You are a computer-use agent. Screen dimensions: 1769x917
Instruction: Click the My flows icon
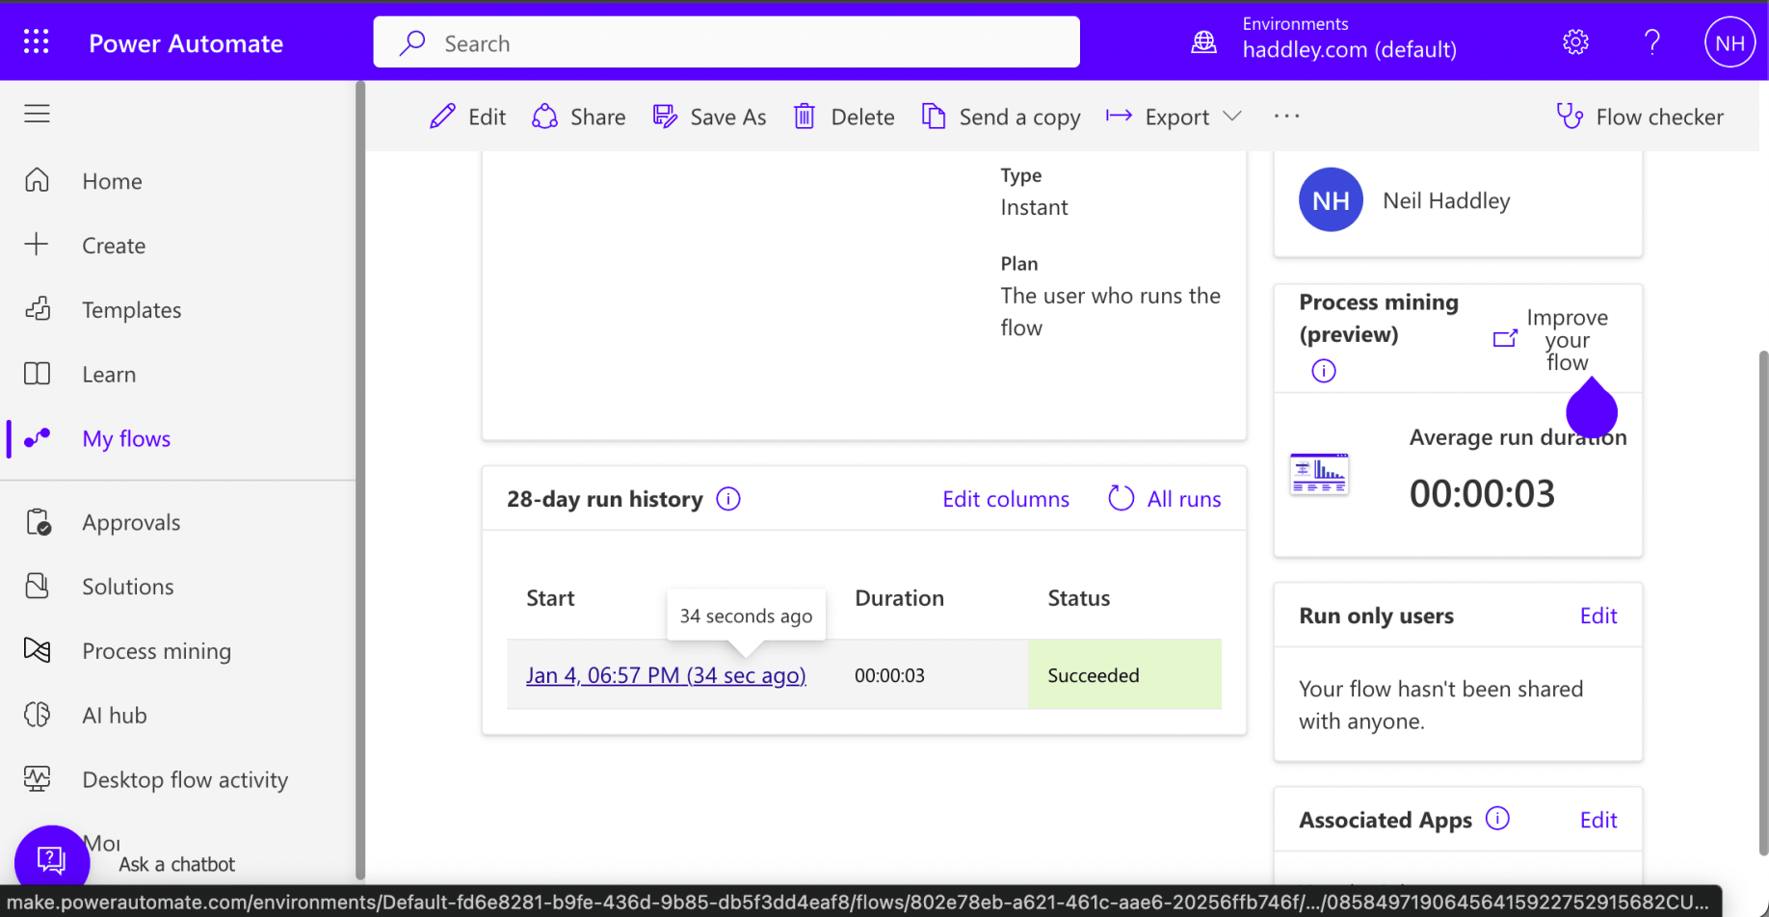37,438
